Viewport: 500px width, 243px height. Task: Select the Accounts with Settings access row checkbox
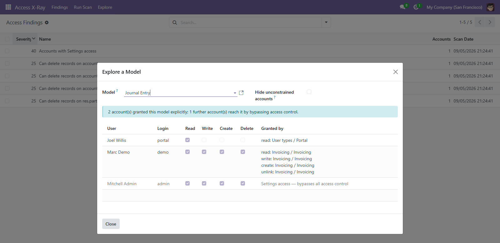tap(7, 51)
